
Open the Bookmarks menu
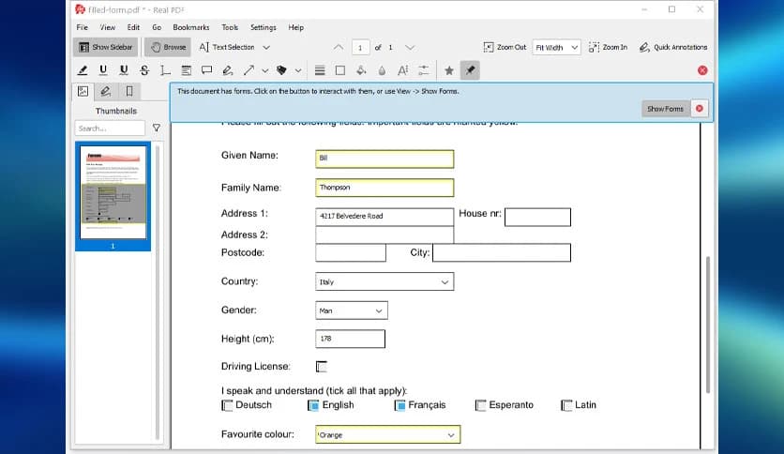coord(191,27)
